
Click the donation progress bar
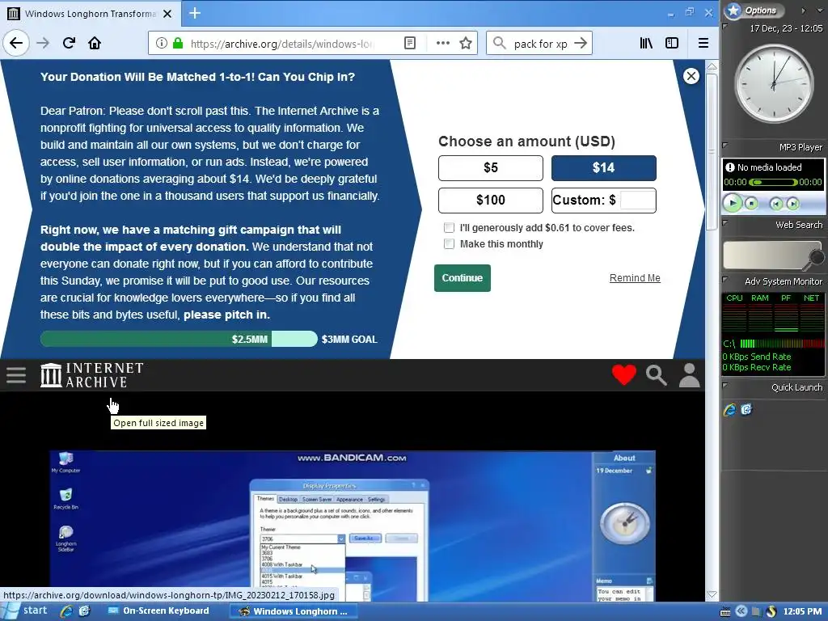(x=179, y=339)
